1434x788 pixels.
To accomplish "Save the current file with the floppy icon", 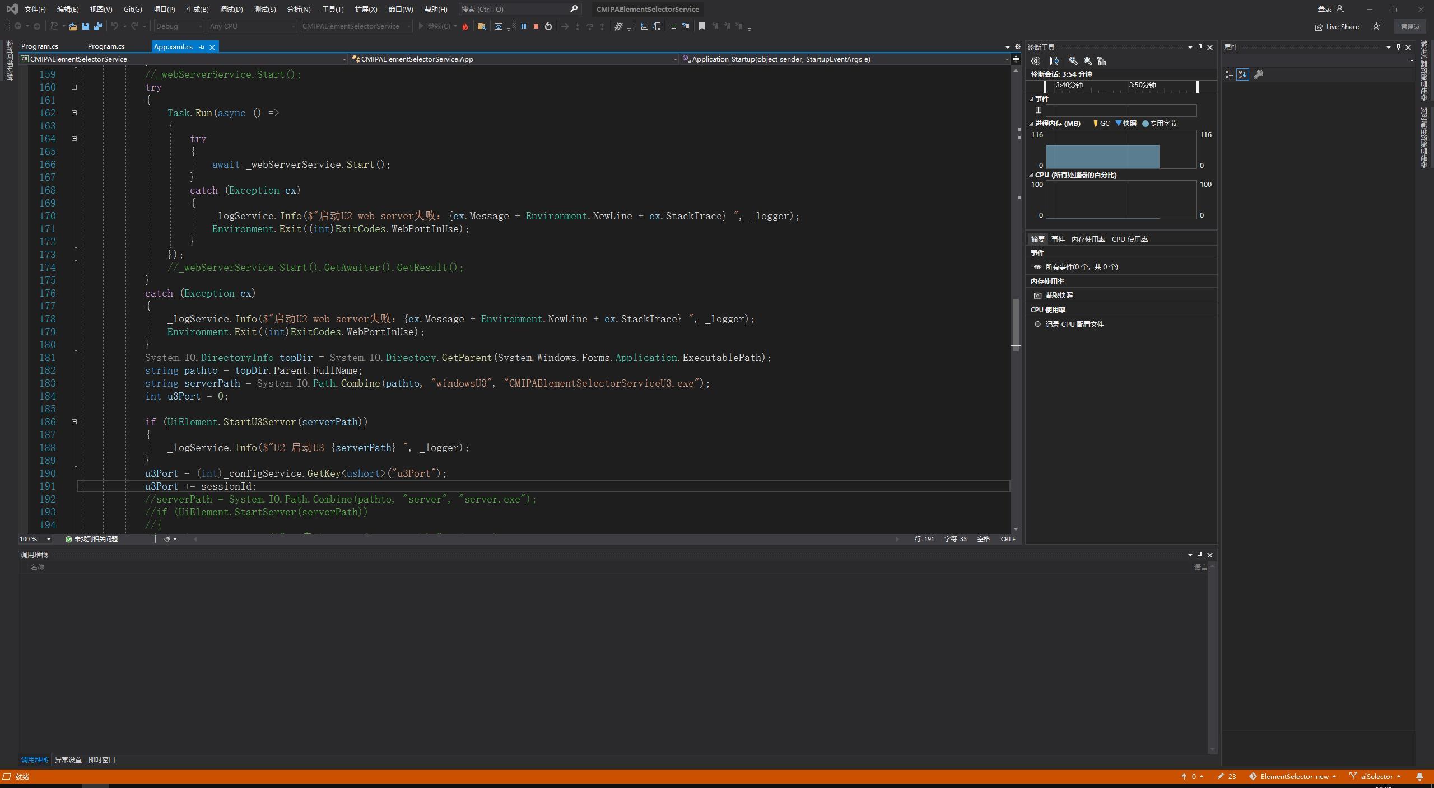I will click(x=85, y=26).
